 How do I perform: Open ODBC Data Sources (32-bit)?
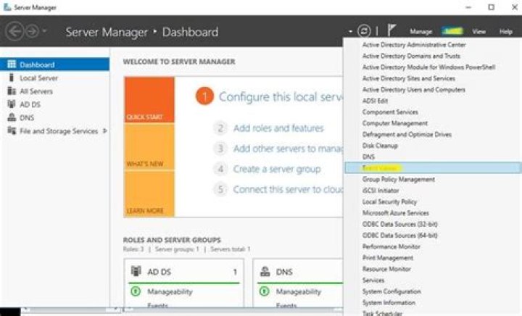[399, 224]
